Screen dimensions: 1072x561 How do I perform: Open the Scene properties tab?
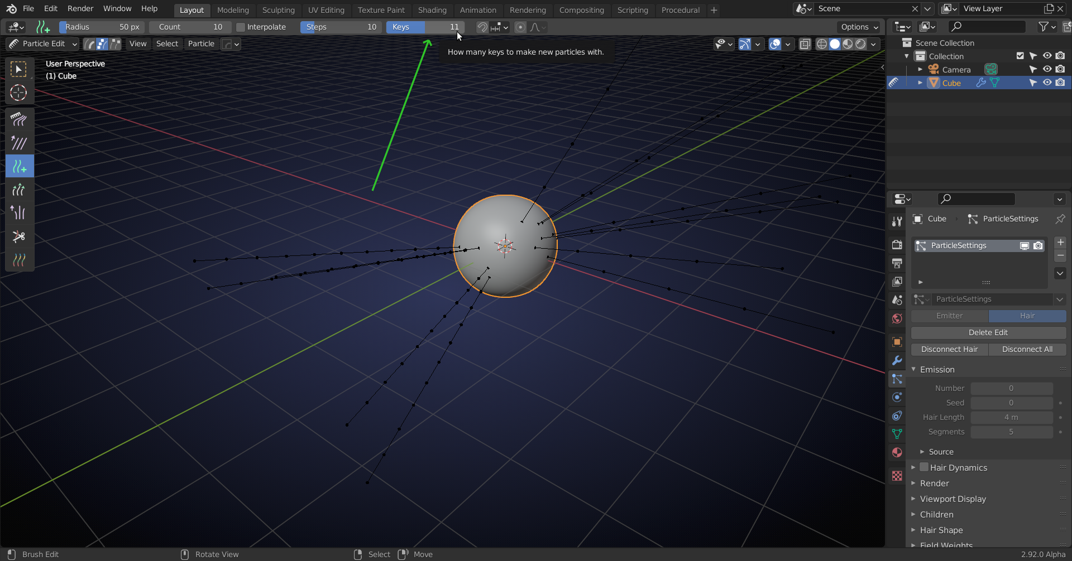pyautogui.click(x=897, y=300)
